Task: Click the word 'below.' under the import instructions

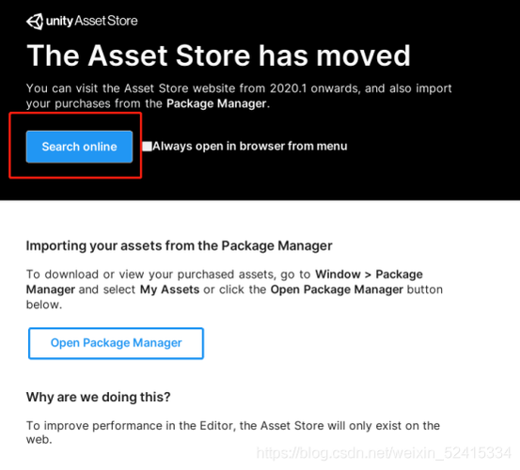Action: [x=44, y=305]
